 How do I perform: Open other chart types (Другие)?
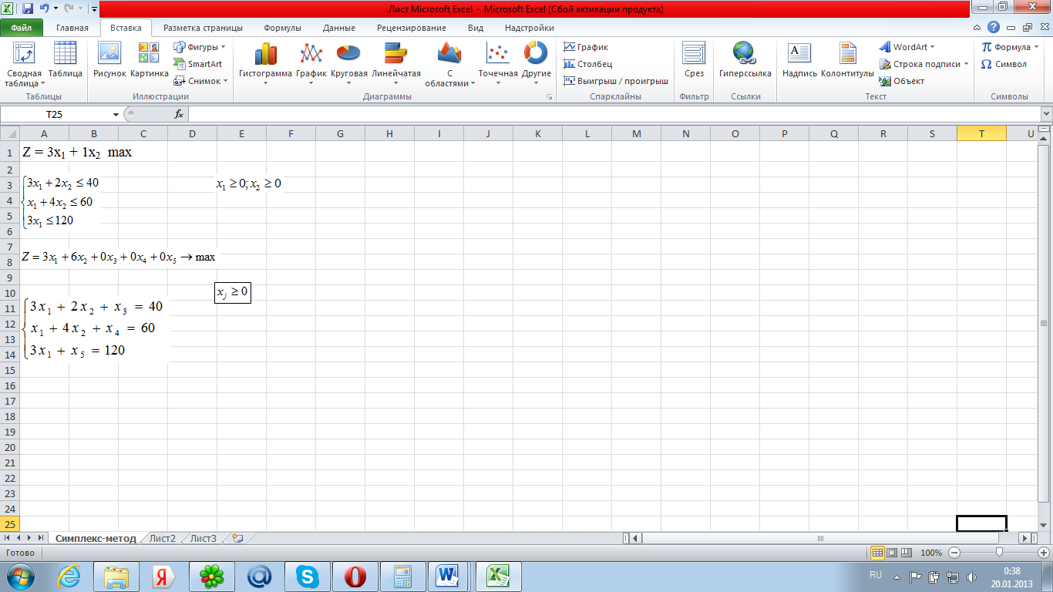pos(536,65)
